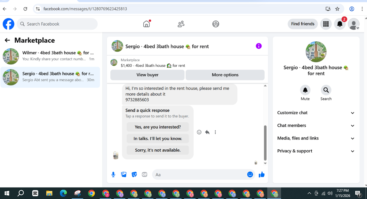
Task: Open the Wilmer conversation in the list
Action: (50, 56)
